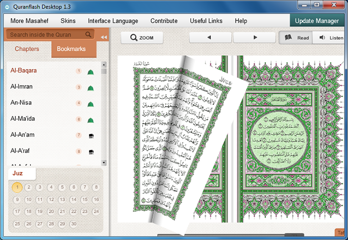This screenshot has height=240, width=348.
Task: Click the green dome icon beside An-Nisa
Action: (x=90, y=104)
